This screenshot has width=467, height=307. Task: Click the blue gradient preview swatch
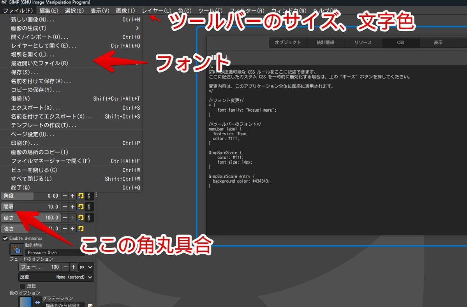click(25, 302)
